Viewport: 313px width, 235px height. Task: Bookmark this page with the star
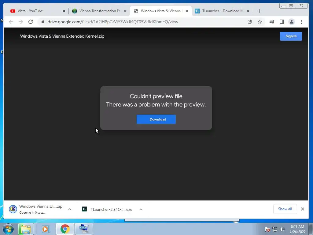[x=260, y=22]
